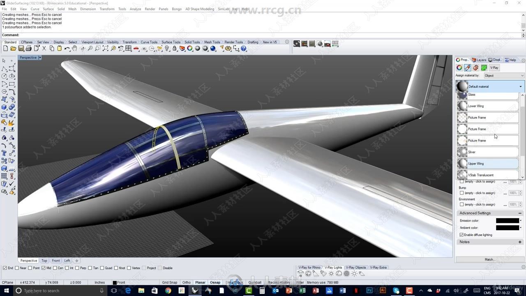Open the Perspective viewport title dropdown arrow
This screenshot has height=296, width=526.
[x=40, y=58]
